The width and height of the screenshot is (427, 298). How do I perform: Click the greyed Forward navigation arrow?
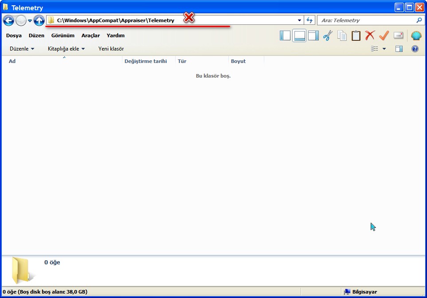click(21, 20)
